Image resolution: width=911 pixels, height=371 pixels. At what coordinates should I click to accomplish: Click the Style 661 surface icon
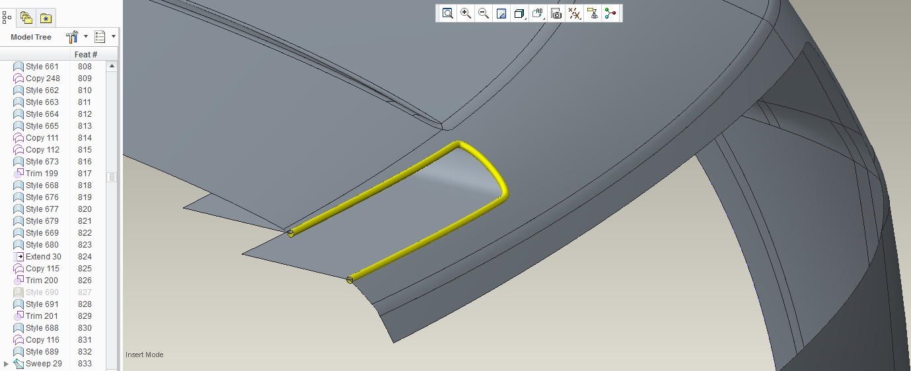click(x=18, y=67)
